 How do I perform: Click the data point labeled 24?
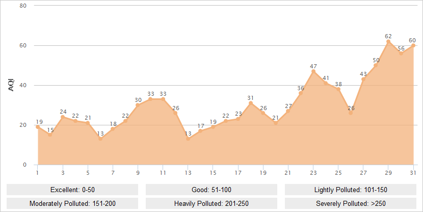pos(63,117)
